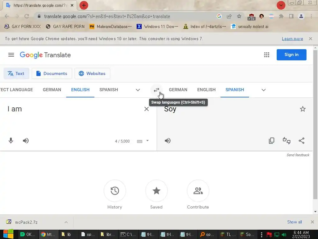Open the Index of /~dartz bookmark

[x=205, y=26]
